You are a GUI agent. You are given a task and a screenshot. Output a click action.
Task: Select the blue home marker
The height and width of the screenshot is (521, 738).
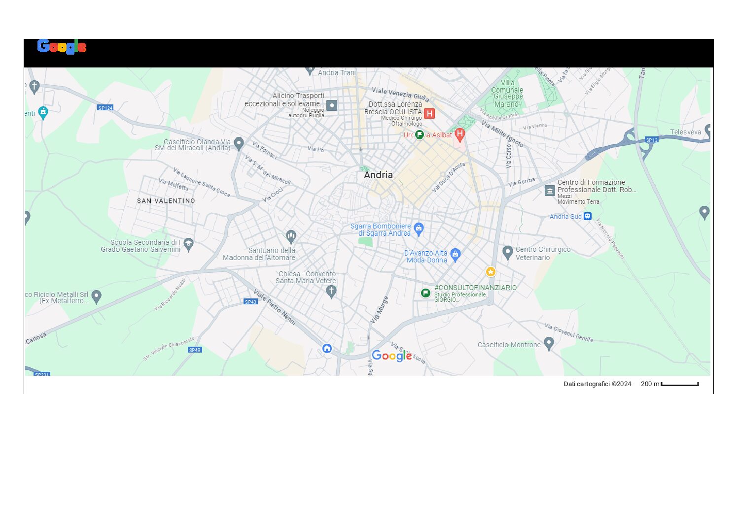(x=327, y=349)
